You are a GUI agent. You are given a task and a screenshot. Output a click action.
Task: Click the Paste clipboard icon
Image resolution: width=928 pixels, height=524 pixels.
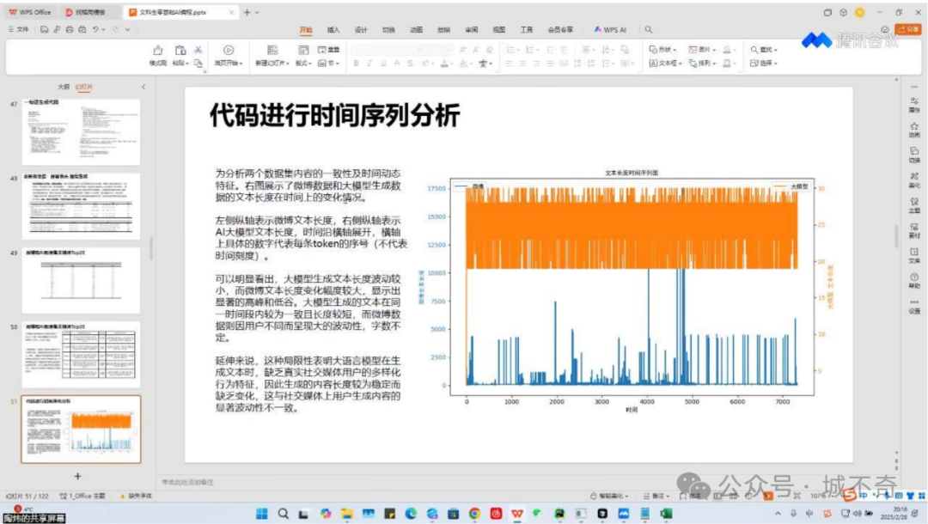[180, 51]
